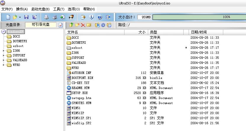Select the VALUEADD folder in file list
Image resolution: width=246 pixels, height=131 pixels.
[76, 63]
